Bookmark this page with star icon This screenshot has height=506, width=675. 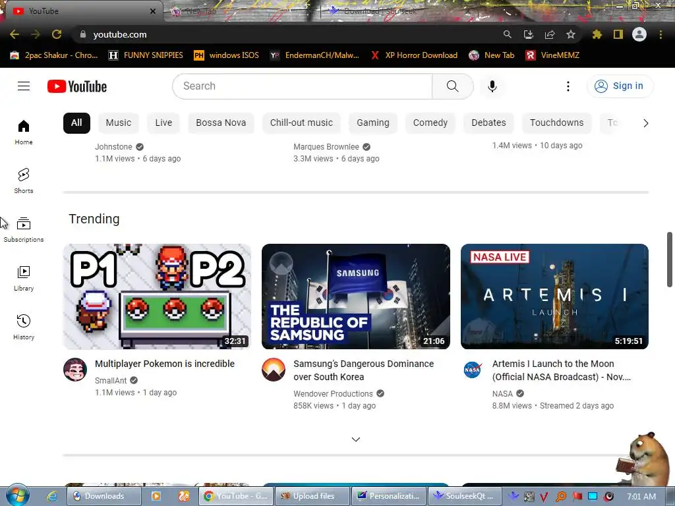click(570, 34)
